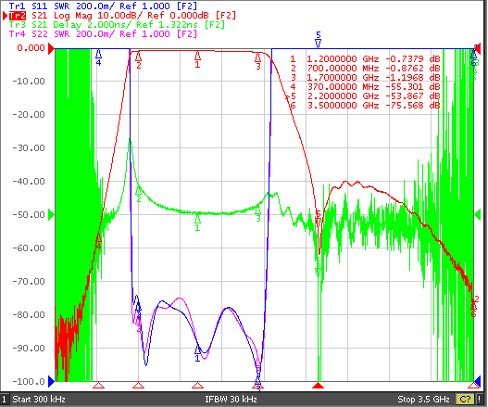
Task: Click the green reference triangle on left axis
Action: click(51, 215)
